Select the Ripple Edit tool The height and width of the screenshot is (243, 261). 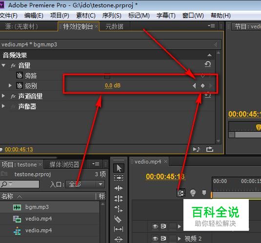click(x=119, y=188)
